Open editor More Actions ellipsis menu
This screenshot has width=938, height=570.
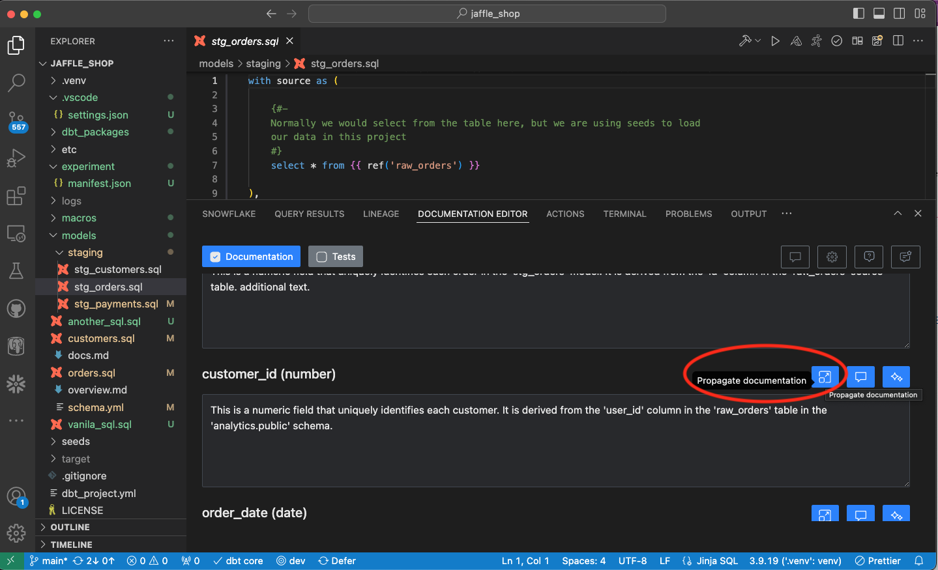coord(918,41)
